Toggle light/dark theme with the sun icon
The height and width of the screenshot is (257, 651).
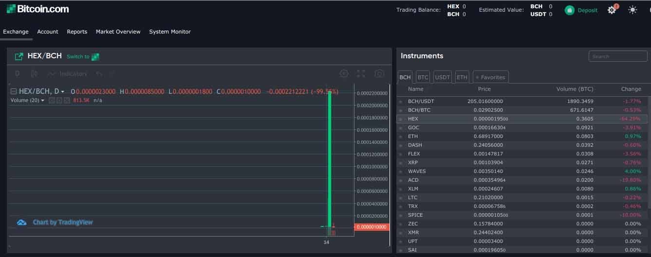[632, 10]
